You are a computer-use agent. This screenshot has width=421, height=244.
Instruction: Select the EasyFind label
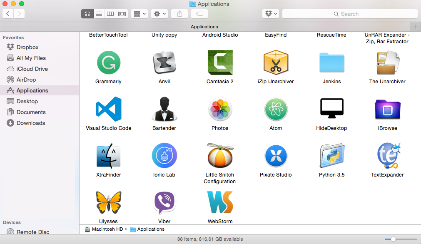click(x=276, y=35)
